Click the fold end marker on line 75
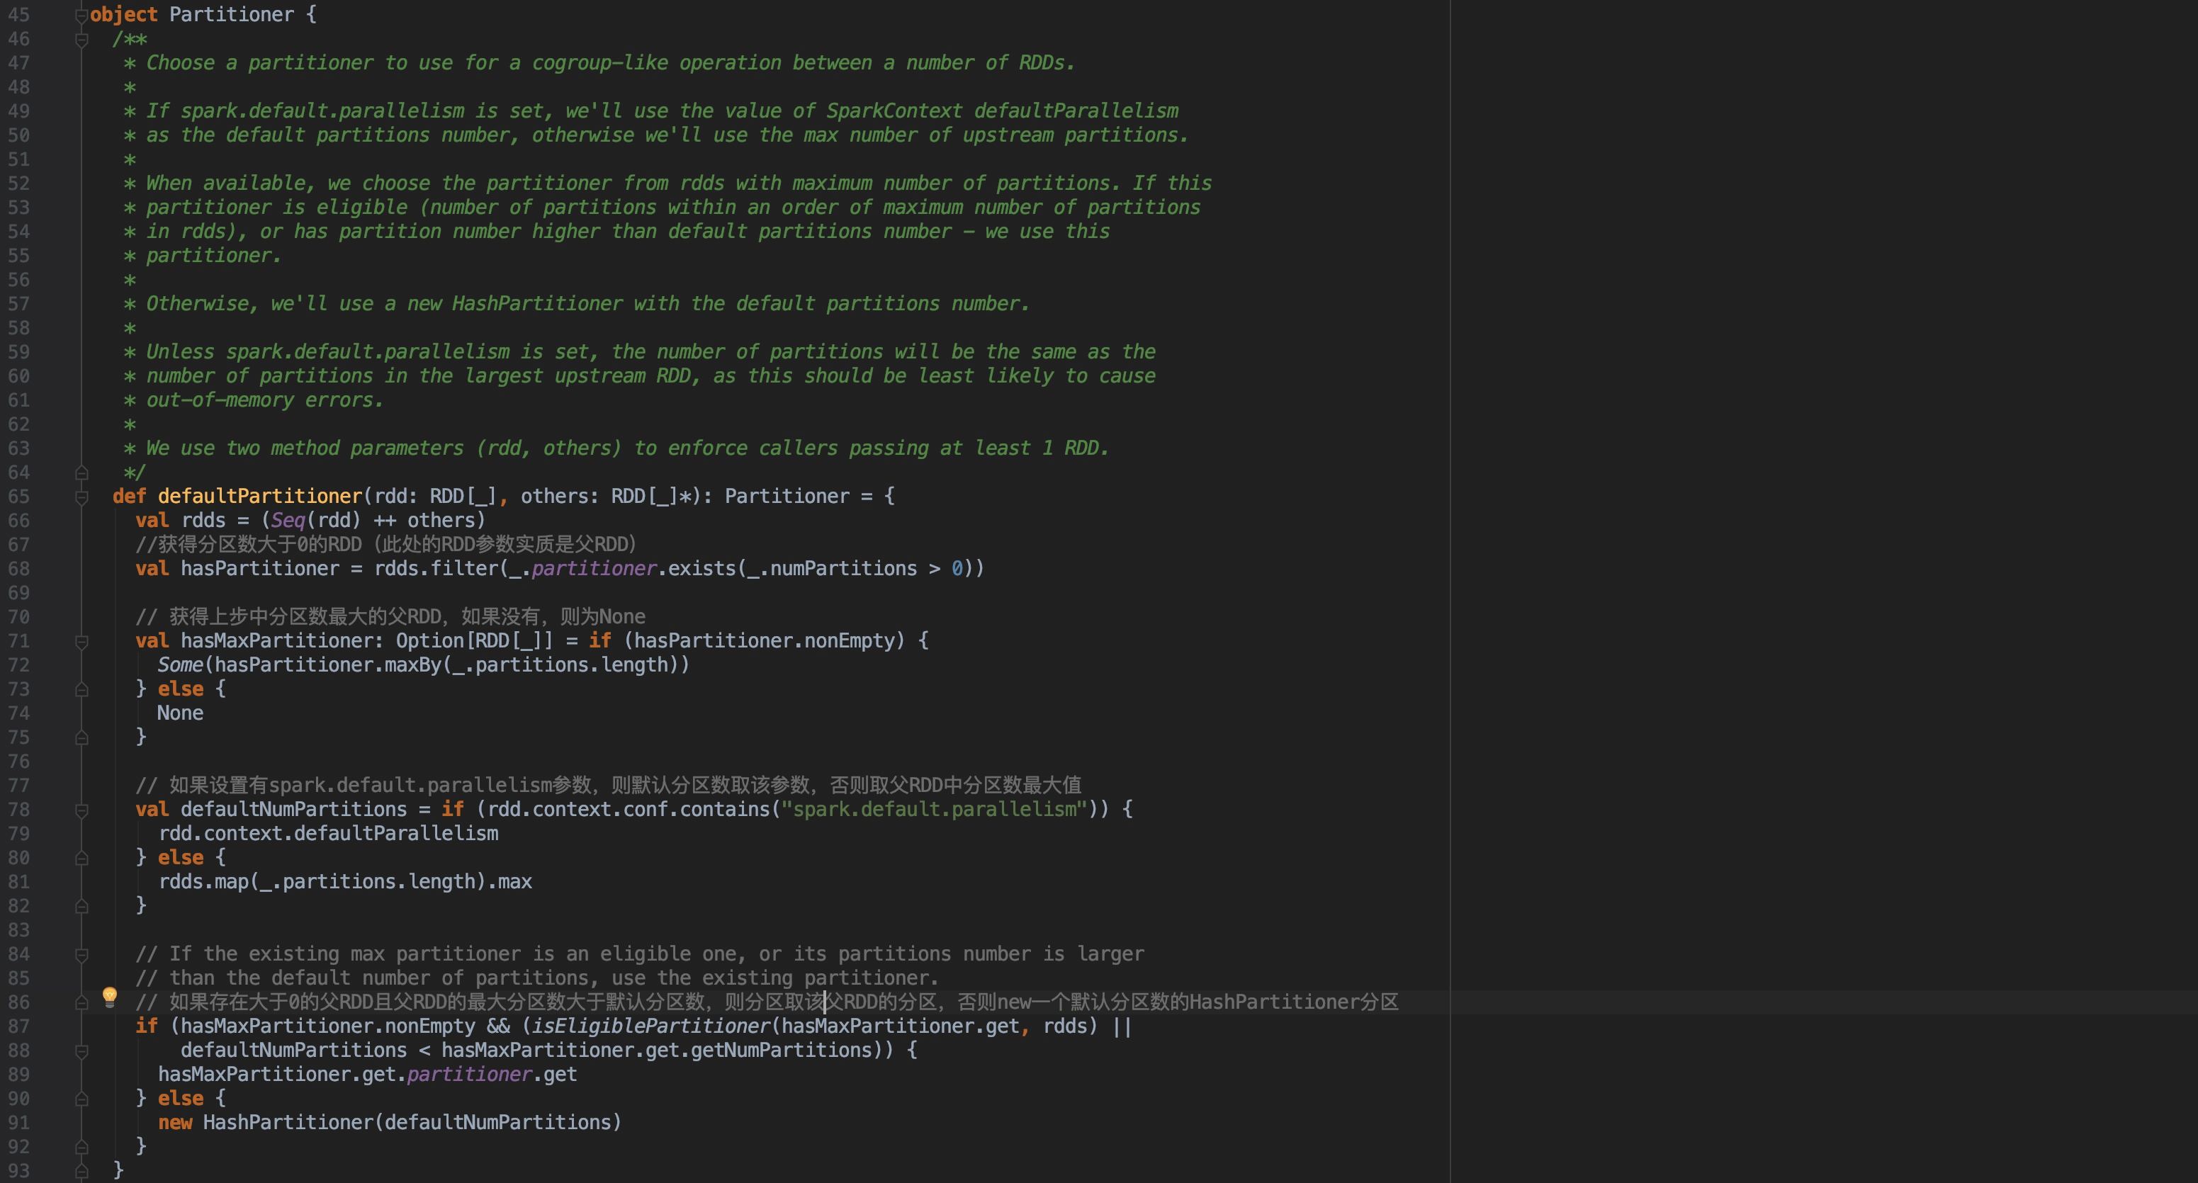Viewport: 2198px width, 1183px height. (x=82, y=737)
